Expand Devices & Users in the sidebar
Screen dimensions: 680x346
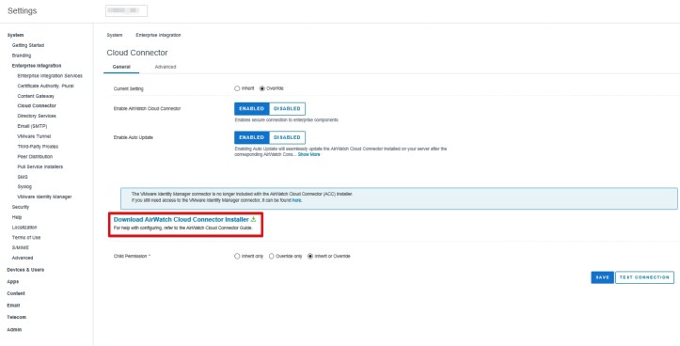[25, 270]
